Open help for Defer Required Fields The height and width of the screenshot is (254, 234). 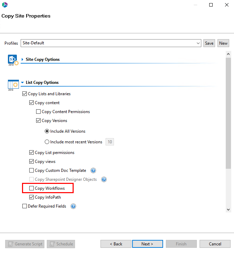[73, 206]
